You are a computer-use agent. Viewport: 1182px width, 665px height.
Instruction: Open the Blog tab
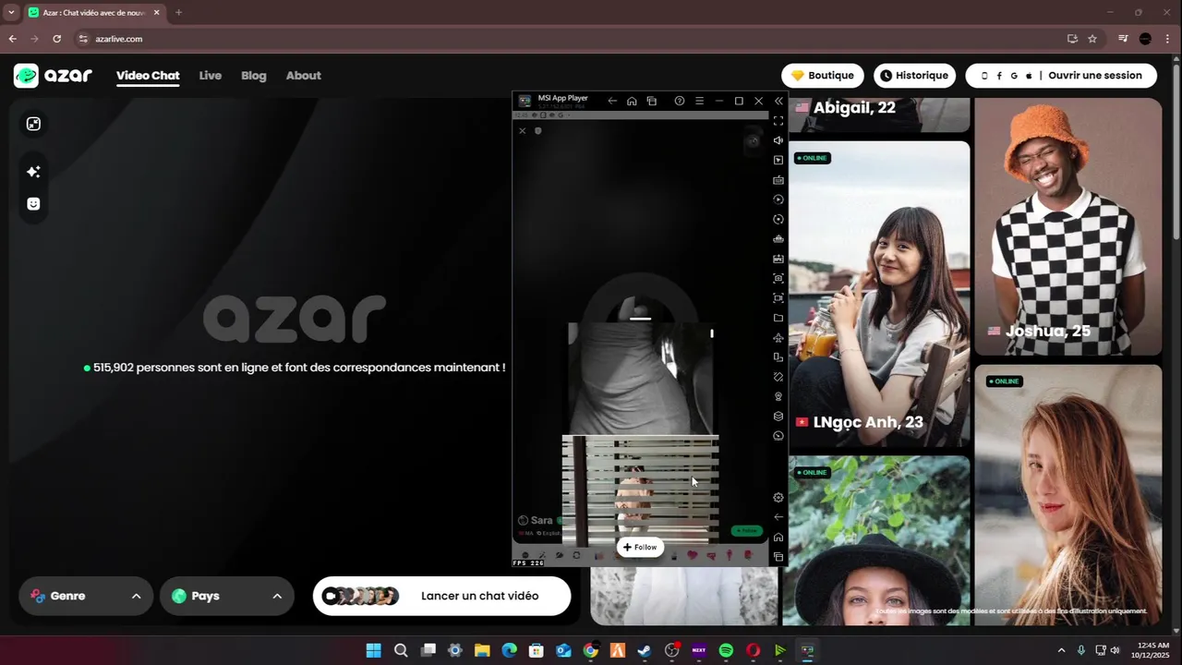[x=254, y=76]
